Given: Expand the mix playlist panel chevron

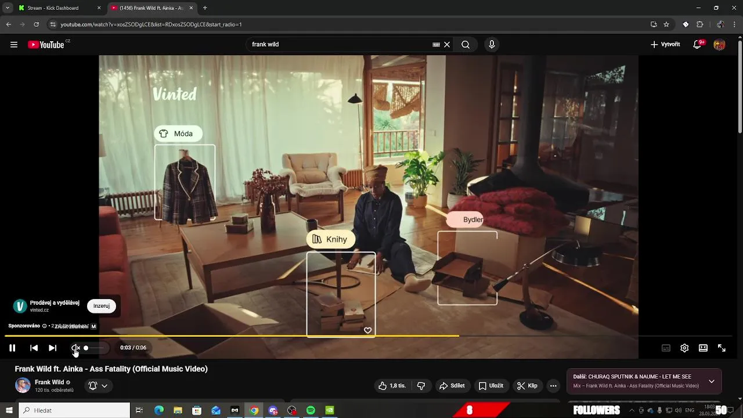Looking at the screenshot, I should coord(712,381).
